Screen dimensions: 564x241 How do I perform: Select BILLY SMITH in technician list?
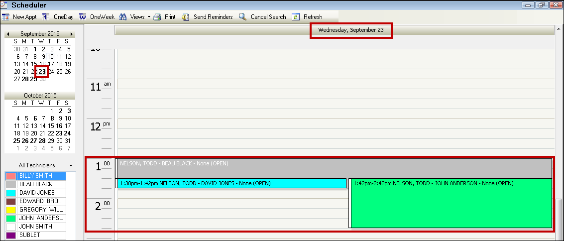point(35,176)
